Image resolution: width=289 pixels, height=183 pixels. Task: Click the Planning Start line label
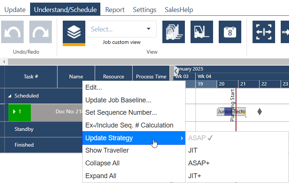[232, 105]
